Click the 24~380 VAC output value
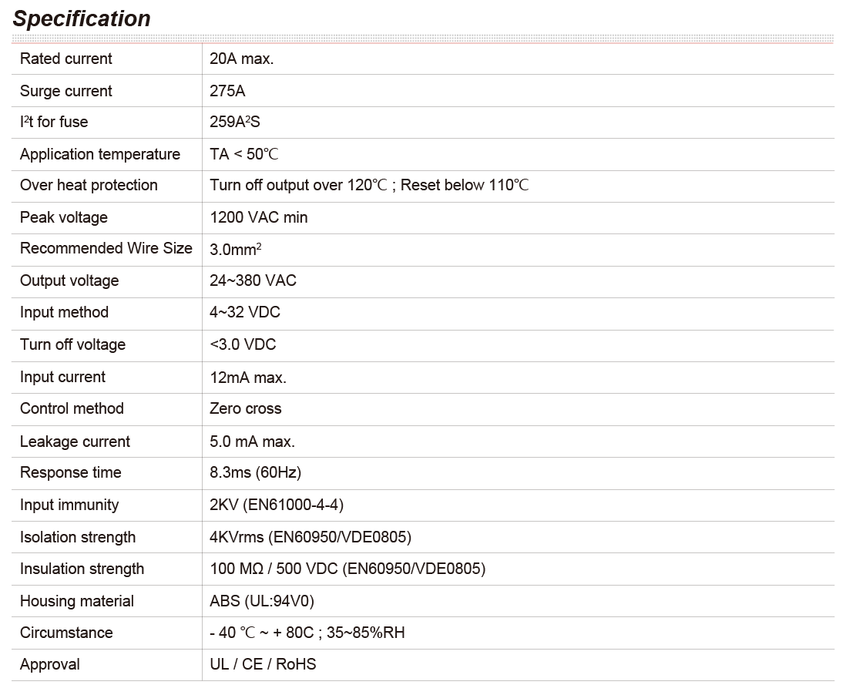 [253, 280]
